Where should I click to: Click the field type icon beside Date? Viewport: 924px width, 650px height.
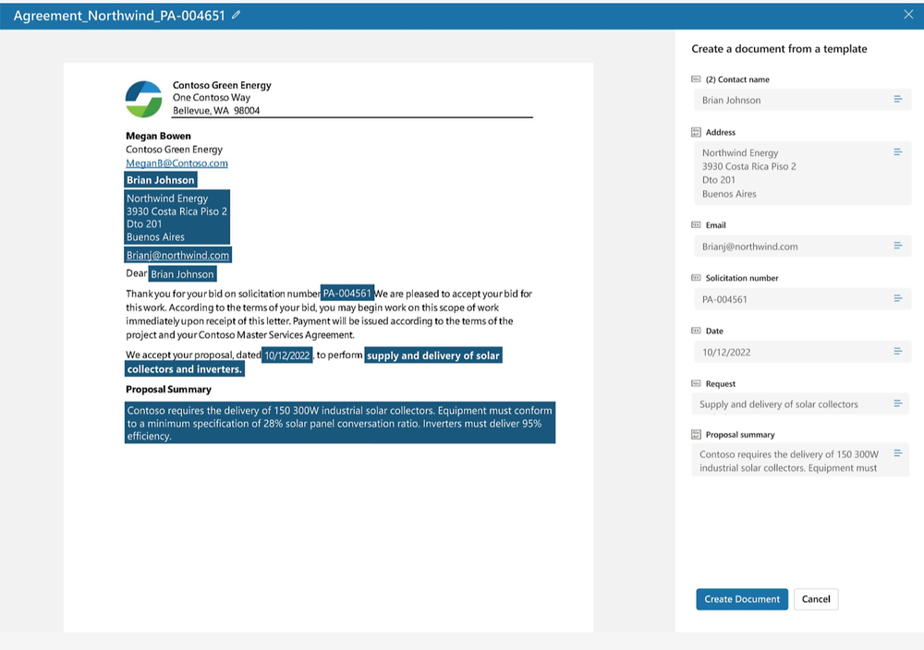[x=696, y=331]
